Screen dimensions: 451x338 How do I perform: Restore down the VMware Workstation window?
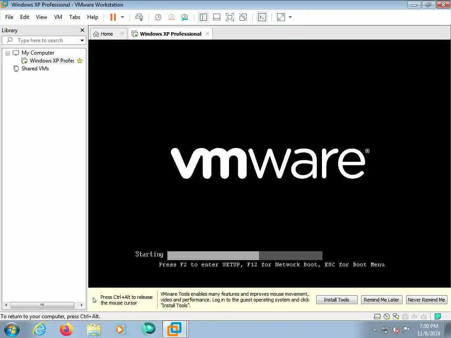pos(429,4)
